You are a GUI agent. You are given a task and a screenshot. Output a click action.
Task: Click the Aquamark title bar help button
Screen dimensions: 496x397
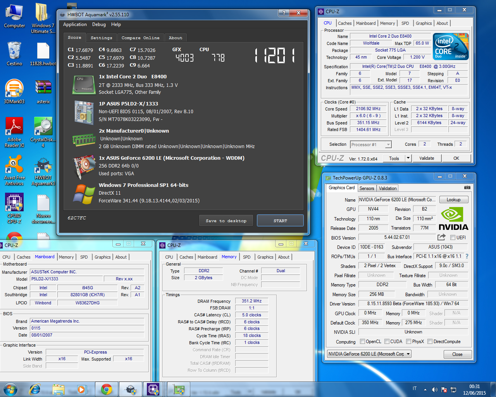pyautogui.click(x=284, y=13)
